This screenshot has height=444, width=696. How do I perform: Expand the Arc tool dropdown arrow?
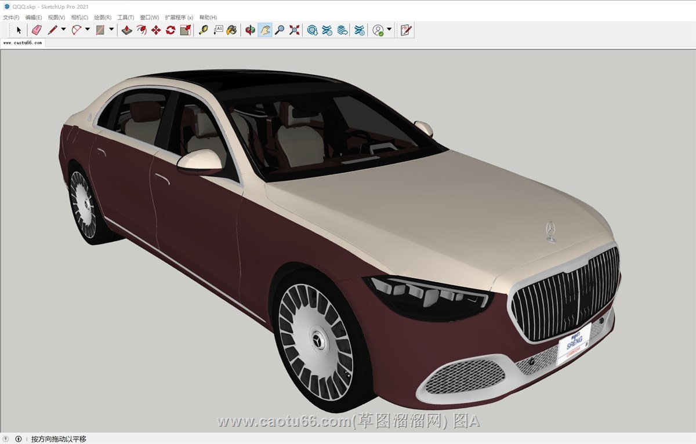(88, 30)
